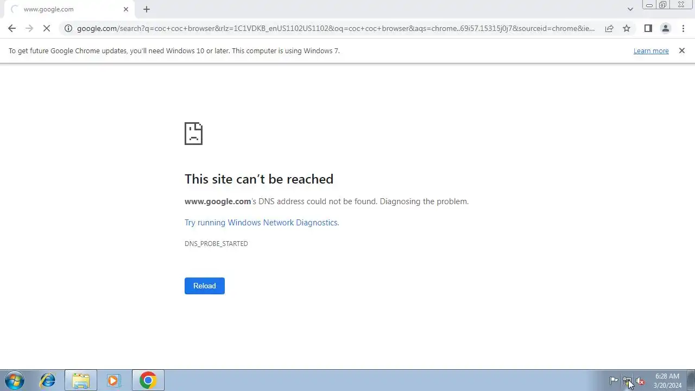The height and width of the screenshot is (391, 695).
Task: View site information icon in address bar
Action: tap(68, 28)
